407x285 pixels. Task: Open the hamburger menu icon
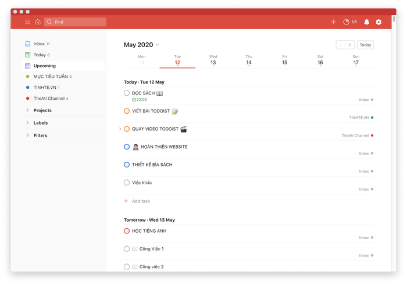(x=27, y=22)
